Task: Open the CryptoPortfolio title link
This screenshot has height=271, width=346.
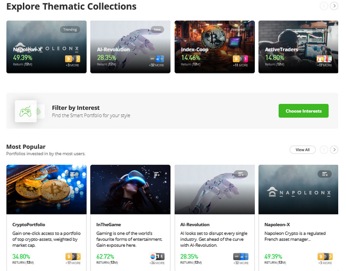Action: point(29,225)
